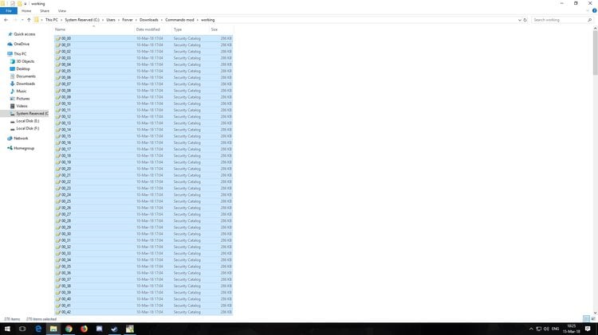Open the Windows Start menu
Viewport: 598px width, 335px height.
[7, 329]
